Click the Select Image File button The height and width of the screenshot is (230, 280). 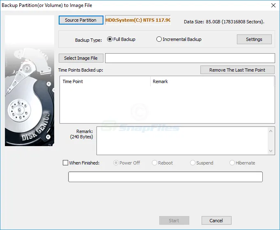click(81, 58)
